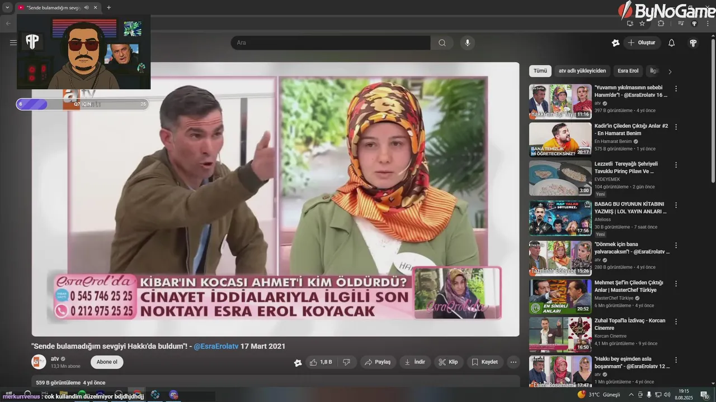
Task: Open YouTube hamburger guide menu
Action: [x=13, y=42]
